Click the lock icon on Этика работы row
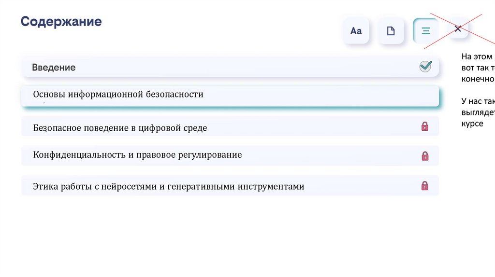 (x=425, y=186)
